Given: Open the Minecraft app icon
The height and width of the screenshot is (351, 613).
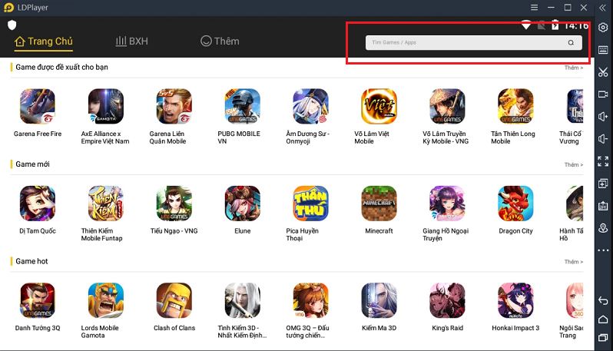Looking at the screenshot, I should click(x=379, y=204).
